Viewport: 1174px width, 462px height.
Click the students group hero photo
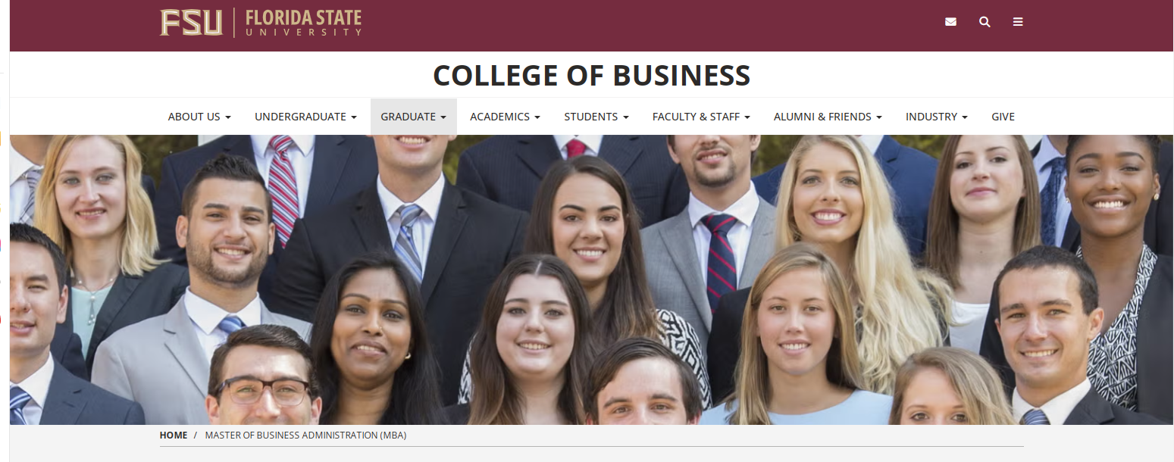(x=591, y=280)
